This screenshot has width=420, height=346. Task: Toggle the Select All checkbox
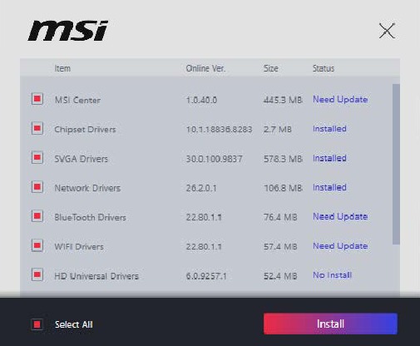click(37, 324)
